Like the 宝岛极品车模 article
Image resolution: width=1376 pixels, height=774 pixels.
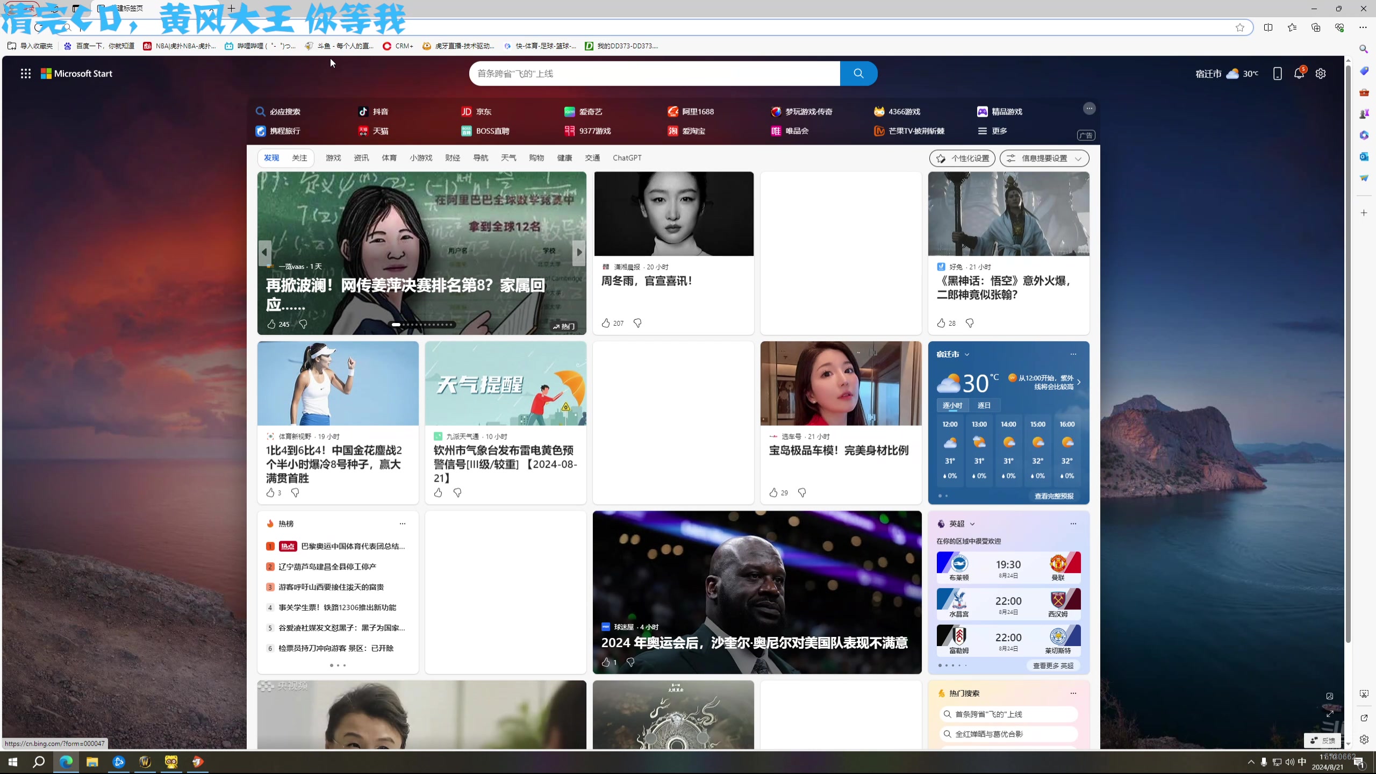pyautogui.click(x=773, y=492)
